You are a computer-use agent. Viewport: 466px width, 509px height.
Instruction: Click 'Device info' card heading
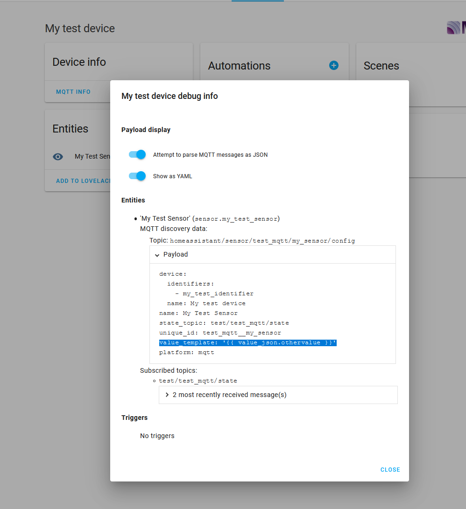[x=79, y=62]
